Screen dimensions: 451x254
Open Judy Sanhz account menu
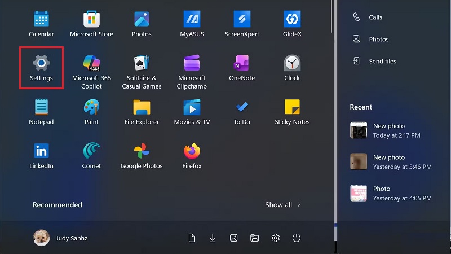pos(60,238)
